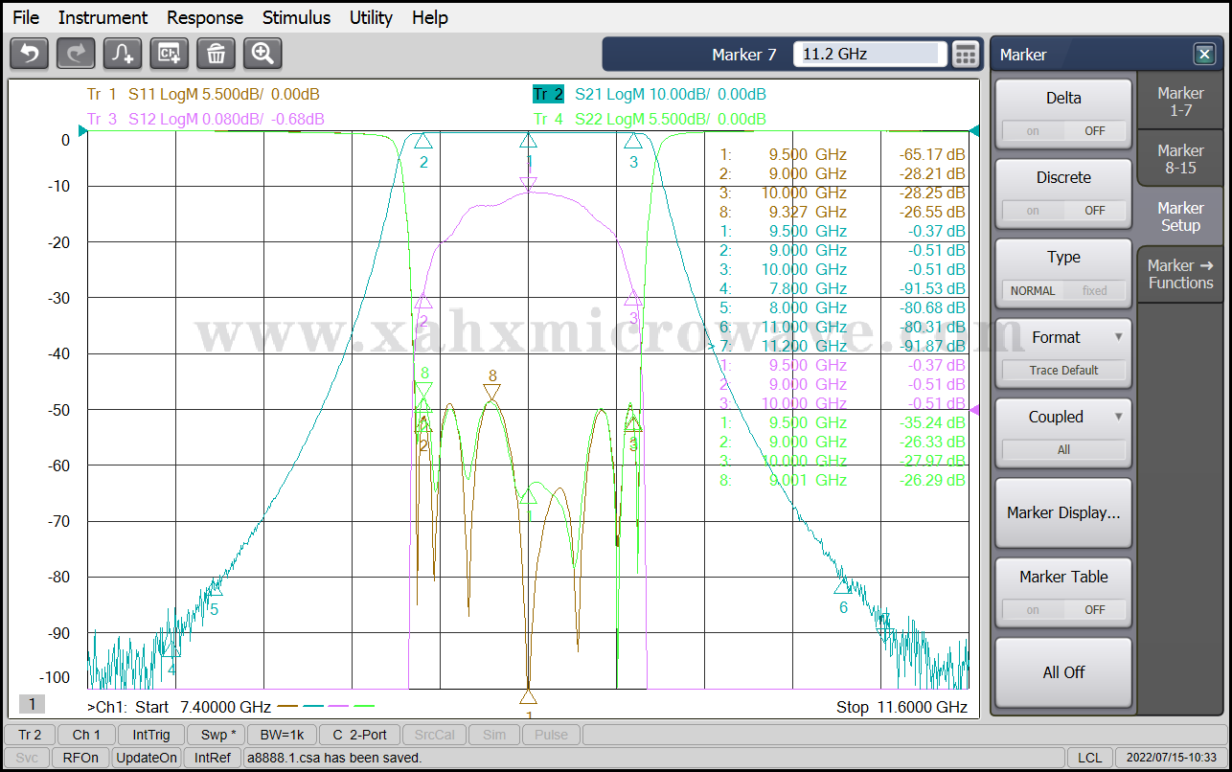Screen dimensions: 1232x772
Task: Click the Undo toolbar icon
Action: tap(29, 54)
